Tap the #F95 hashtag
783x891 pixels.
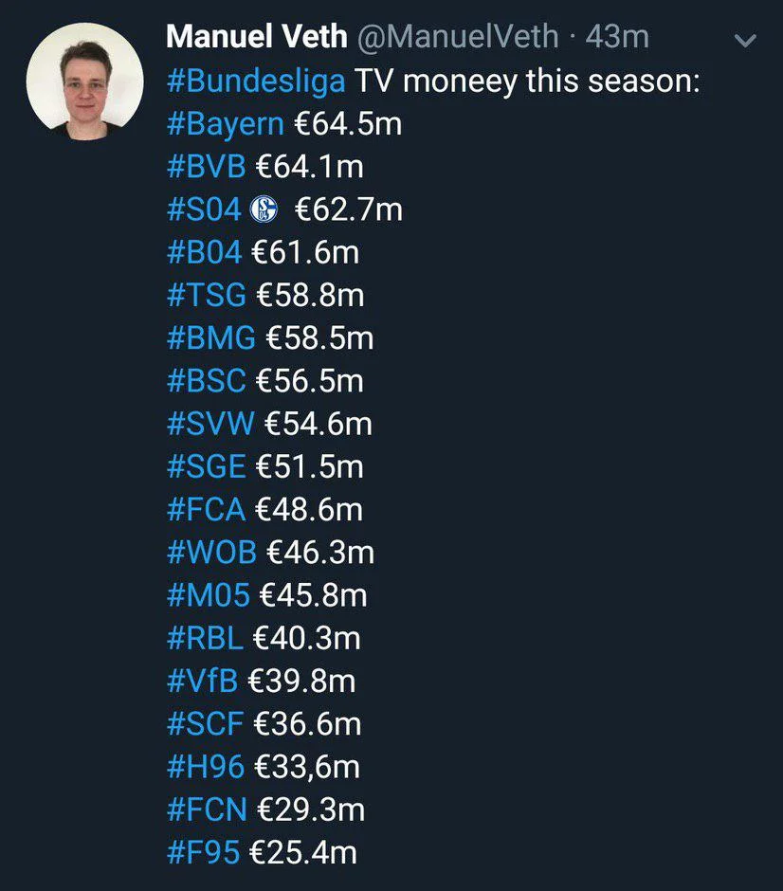203,852
